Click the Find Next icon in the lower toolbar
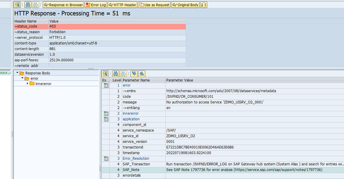The width and height of the screenshot is (344, 179). pos(123,73)
